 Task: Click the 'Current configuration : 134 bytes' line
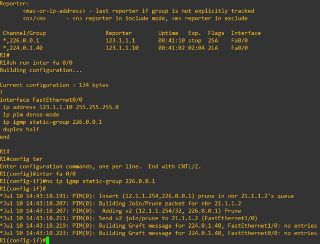(54, 85)
